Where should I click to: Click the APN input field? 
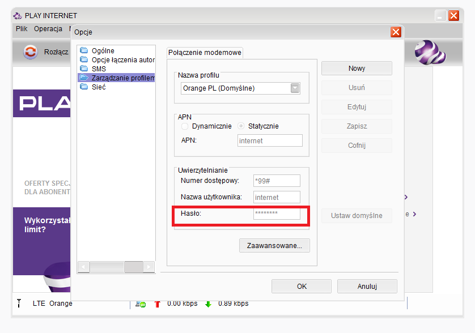pos(270,140)
